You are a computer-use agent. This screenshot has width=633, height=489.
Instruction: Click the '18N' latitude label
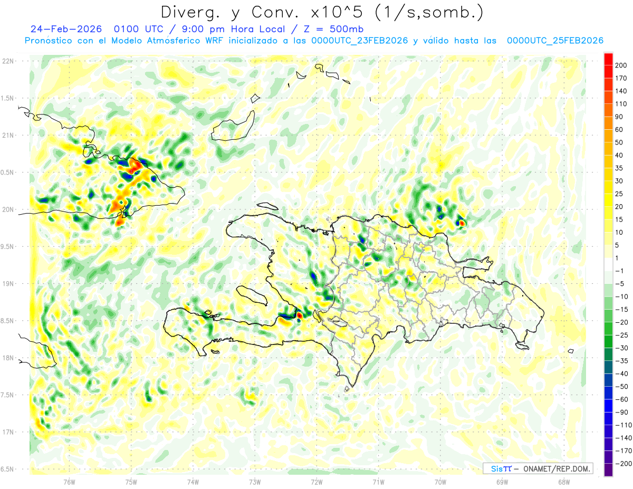pos(7,358)
